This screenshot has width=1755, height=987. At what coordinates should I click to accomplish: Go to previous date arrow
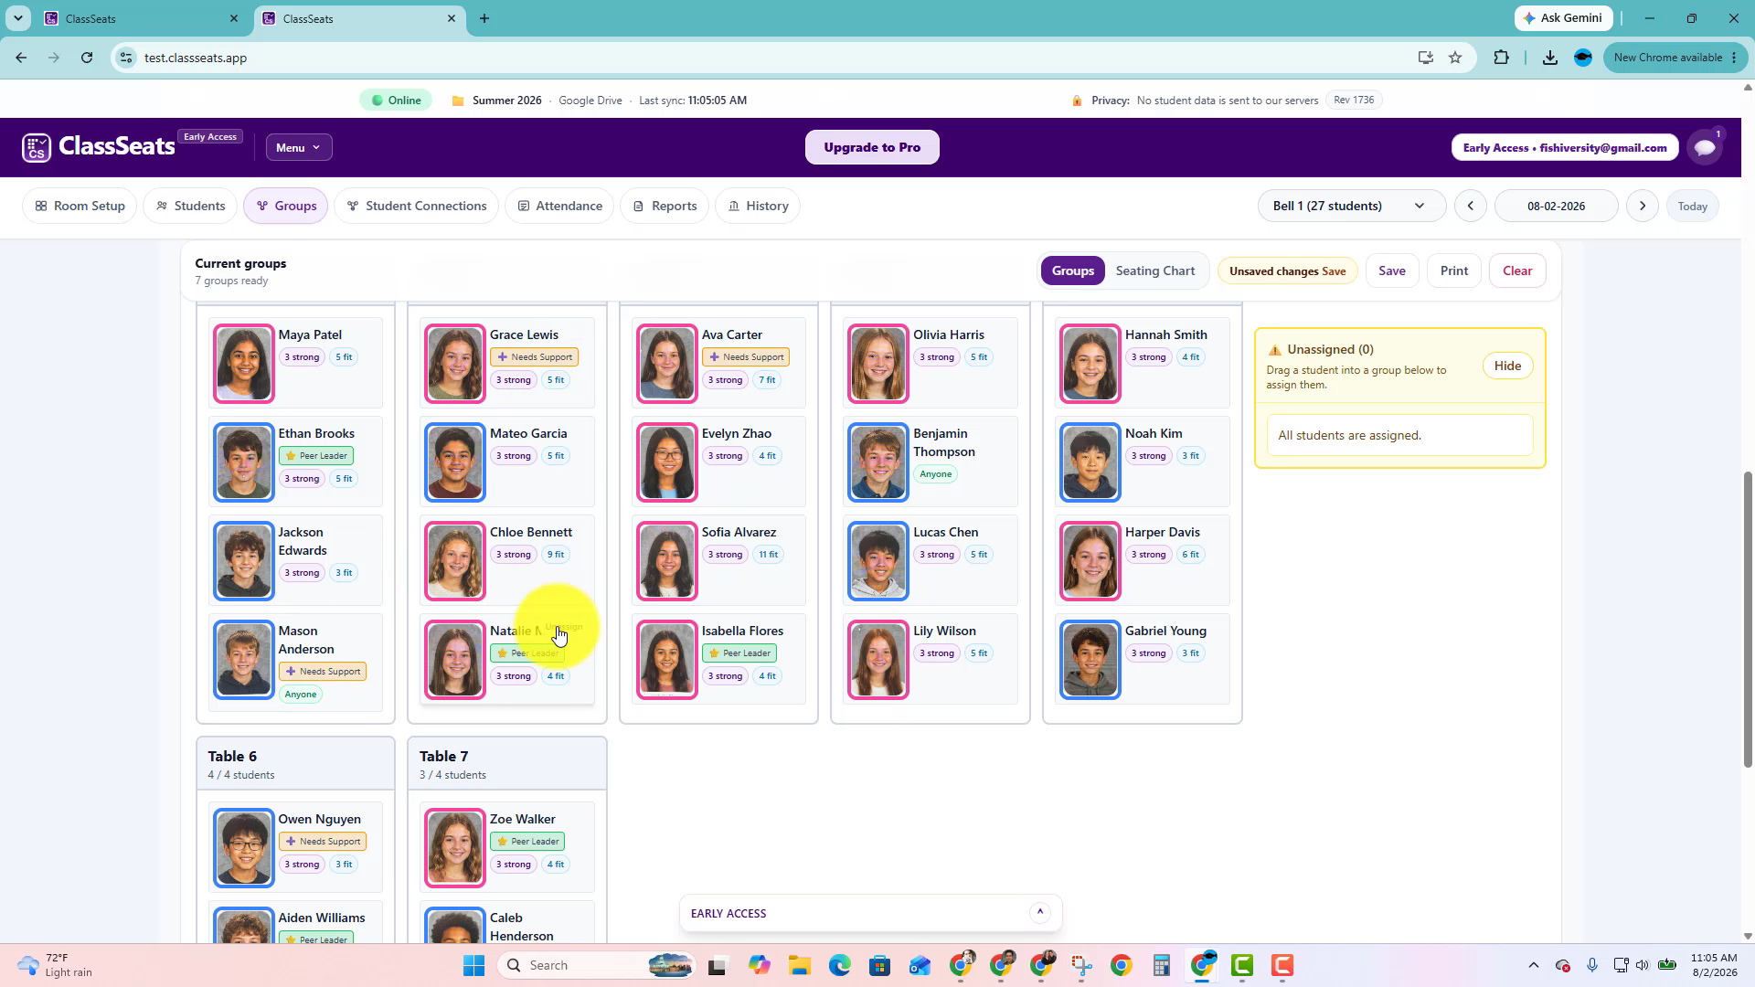pyautogui.click(x=1471, y=206)
